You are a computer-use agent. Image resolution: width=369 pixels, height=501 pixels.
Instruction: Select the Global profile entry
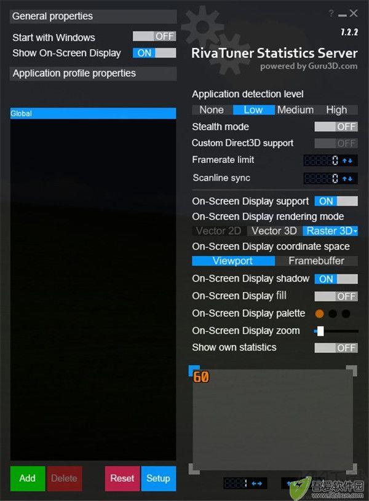coord(93,114)
